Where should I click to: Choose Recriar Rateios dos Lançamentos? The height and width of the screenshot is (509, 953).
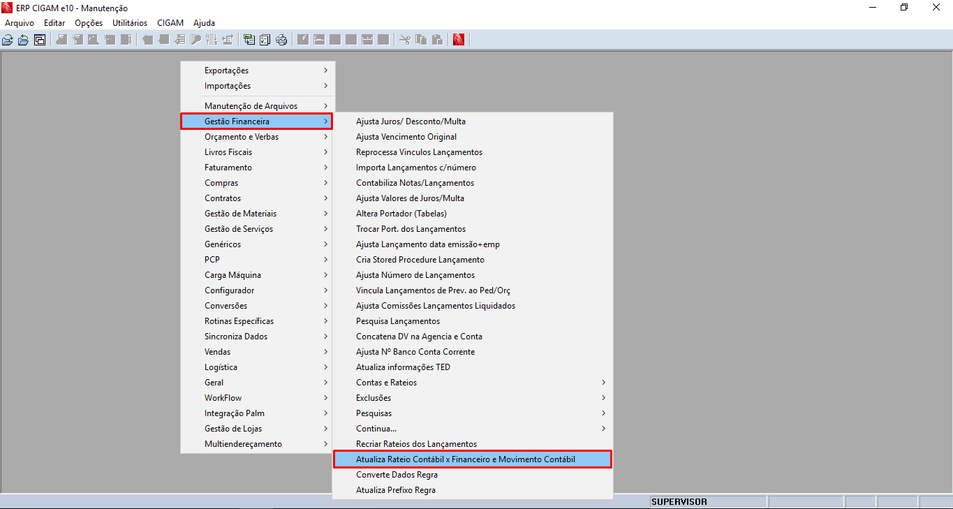coord(473,444)
